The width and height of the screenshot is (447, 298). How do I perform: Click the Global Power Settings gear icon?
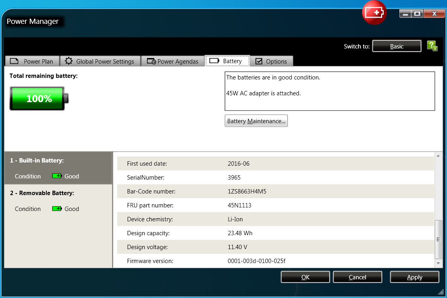point(69,61)
